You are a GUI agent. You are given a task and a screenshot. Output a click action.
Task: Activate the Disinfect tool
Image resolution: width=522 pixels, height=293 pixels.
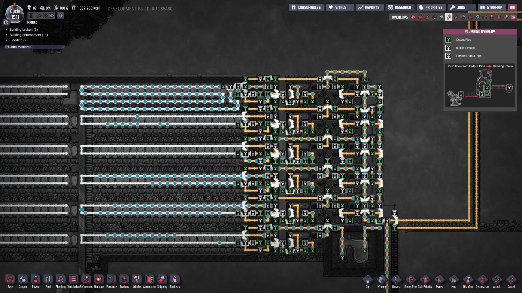(x=468, y=280)
